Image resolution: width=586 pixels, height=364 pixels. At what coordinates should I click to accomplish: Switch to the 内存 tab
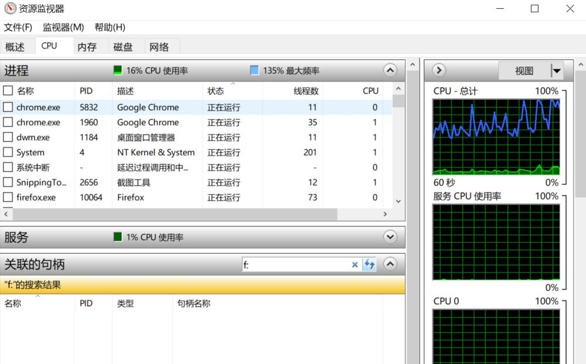tap(87, 47)
